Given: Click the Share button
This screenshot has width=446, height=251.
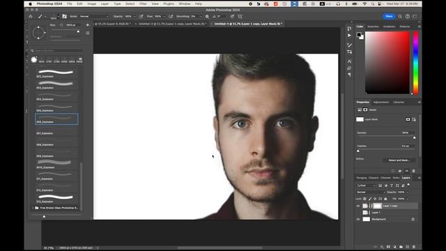Looking at the screenshot, I should coord(389,16).
